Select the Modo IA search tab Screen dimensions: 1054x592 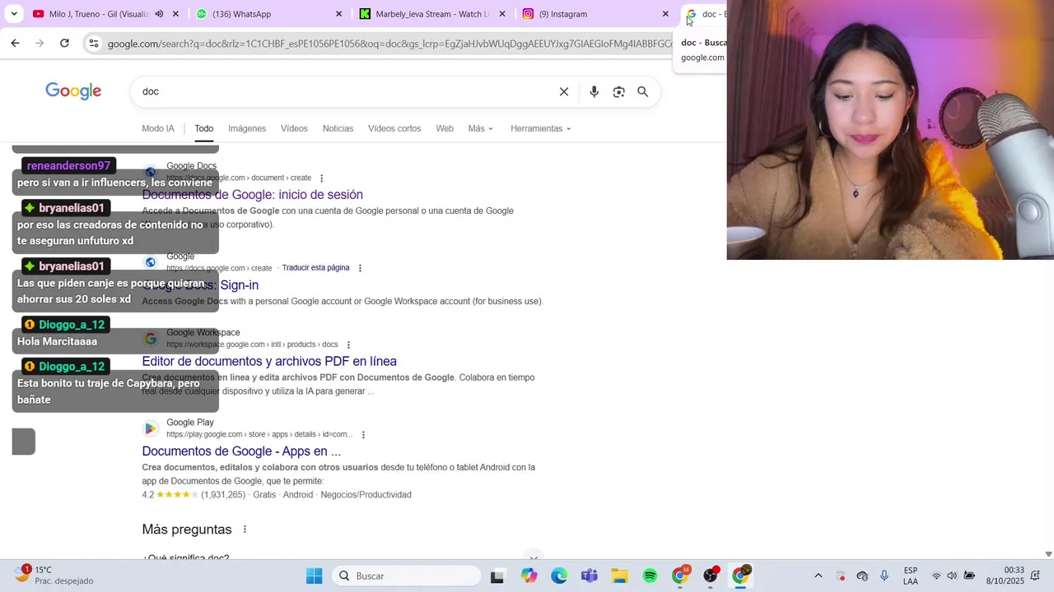158,128
